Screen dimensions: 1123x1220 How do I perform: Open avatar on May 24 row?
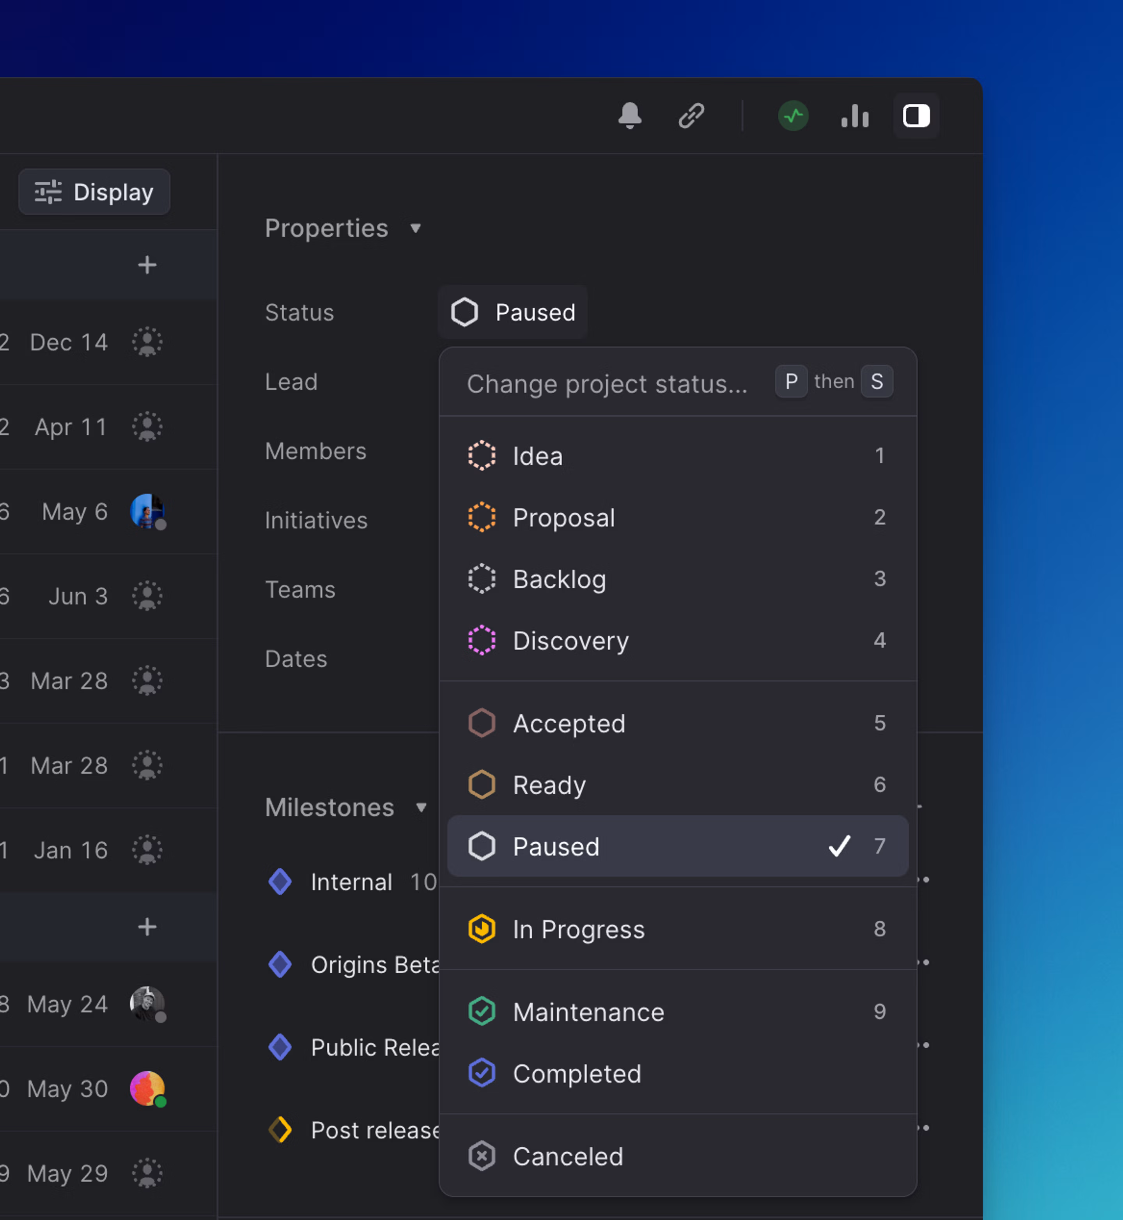[x=148, y=1003]
